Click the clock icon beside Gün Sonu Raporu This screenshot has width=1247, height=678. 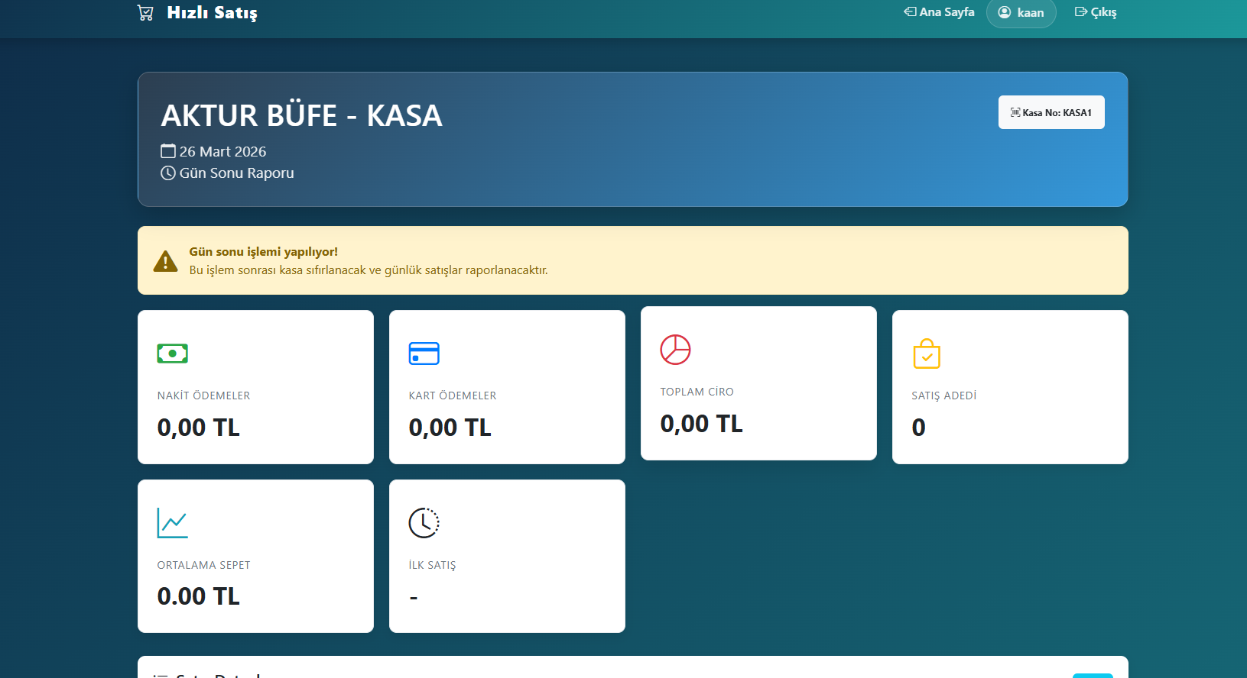click(168, 173)
